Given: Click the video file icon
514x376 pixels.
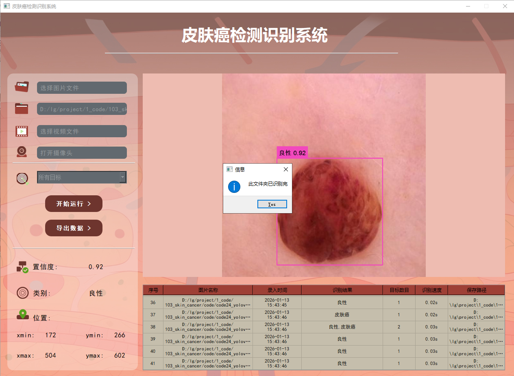Looking at the screenshot, I should click(22, 131).
